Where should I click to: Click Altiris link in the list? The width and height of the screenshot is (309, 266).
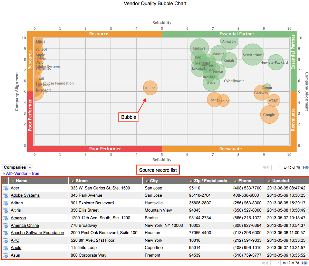pyautogui.click(x=16, y=210)
